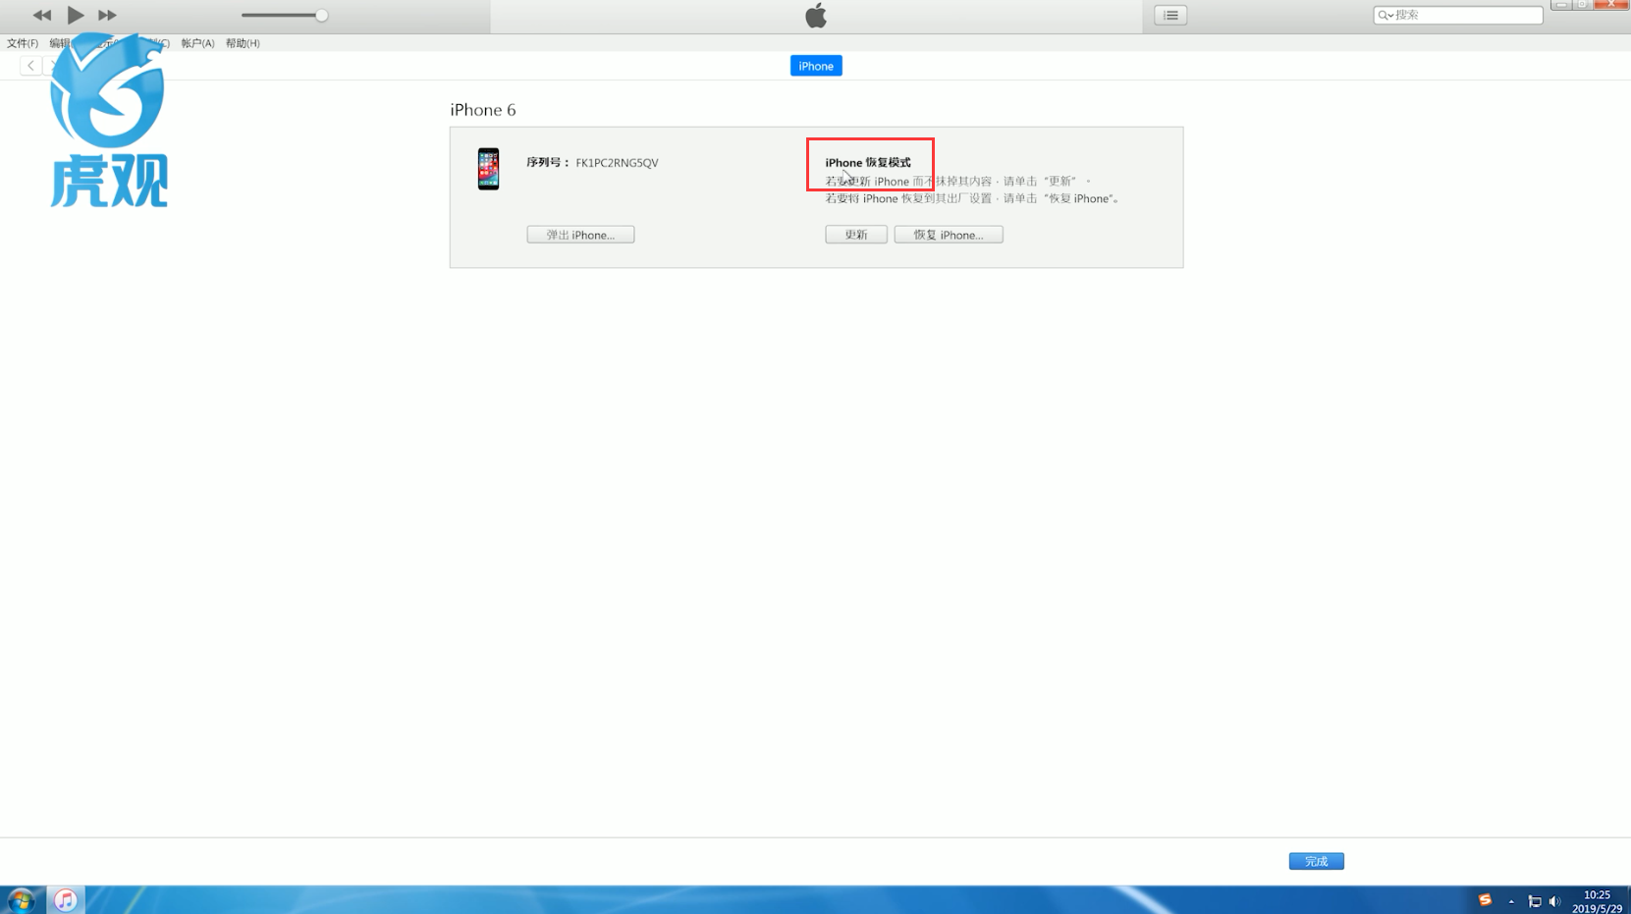Open the volume speaker tray icon

(1554, 901)
